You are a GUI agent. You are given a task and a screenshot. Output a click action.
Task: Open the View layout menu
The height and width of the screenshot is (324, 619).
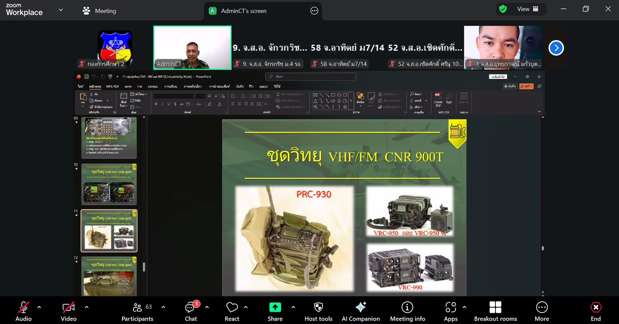point(528,9)
